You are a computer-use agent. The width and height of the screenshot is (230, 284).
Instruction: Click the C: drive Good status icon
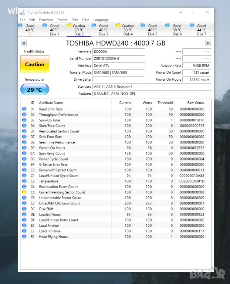pyautogui.click(x=20, y=26)
